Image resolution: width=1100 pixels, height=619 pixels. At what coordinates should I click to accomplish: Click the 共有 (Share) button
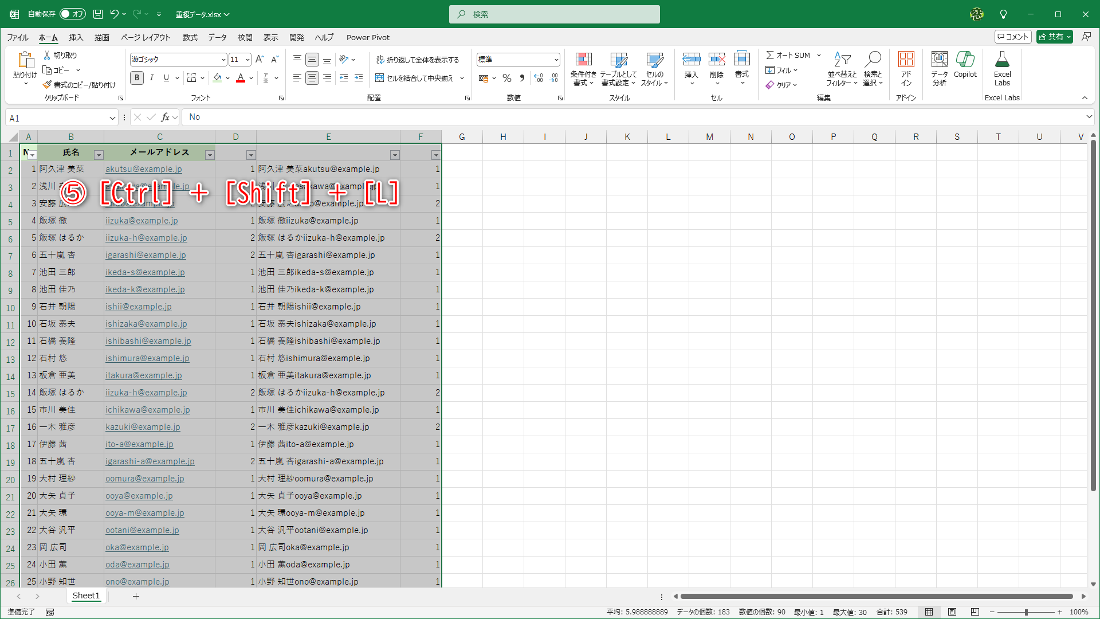pyautogui.click(x=1053, y=36)
